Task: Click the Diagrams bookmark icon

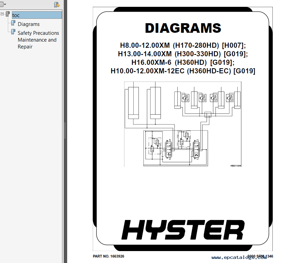Action: [x=13, y=23]
